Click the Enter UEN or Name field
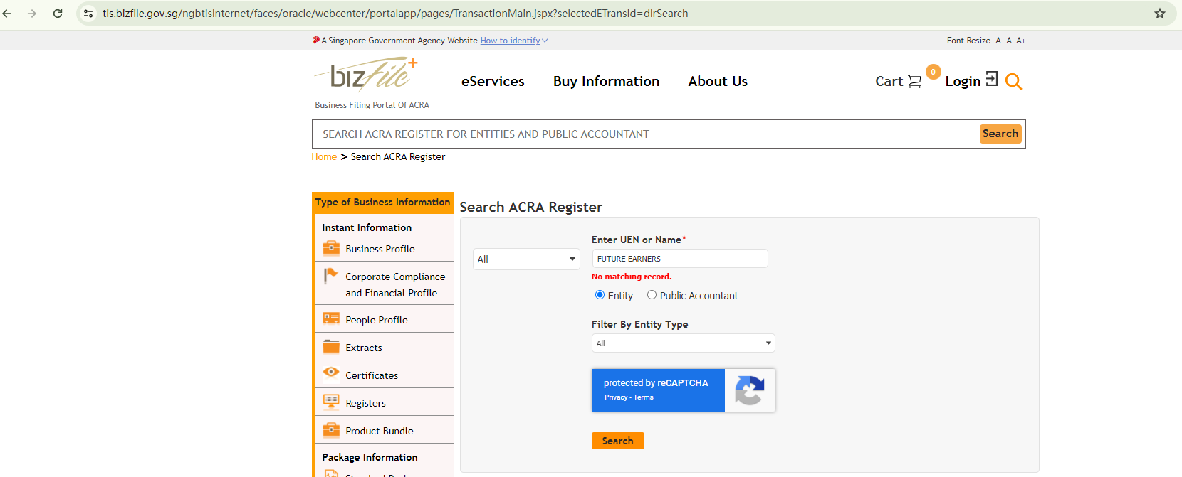Viewport: 1182px width, 477px height. pos(680,259)
